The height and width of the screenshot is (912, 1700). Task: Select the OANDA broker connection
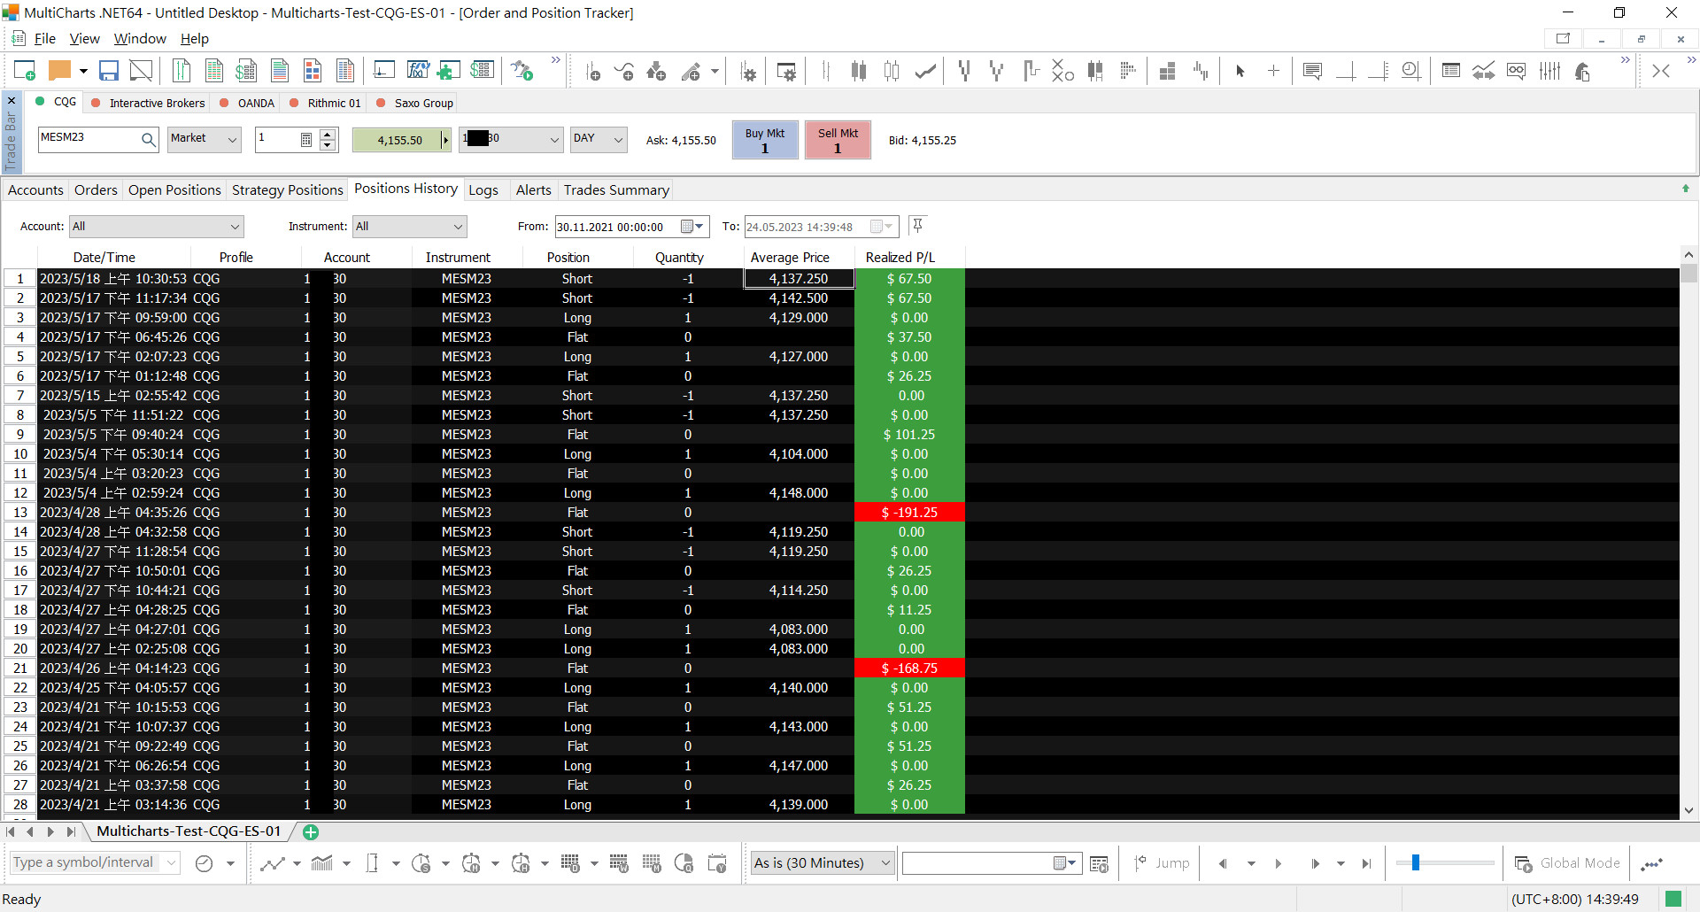[247, 103]
